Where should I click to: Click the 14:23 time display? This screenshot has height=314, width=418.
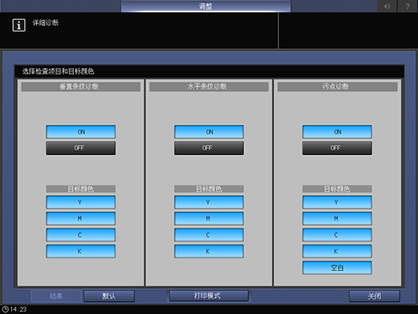[19, 309]
